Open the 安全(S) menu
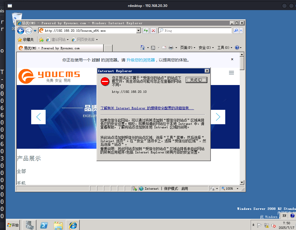Viewport: 296px width, 230px height. pos(206,48)
